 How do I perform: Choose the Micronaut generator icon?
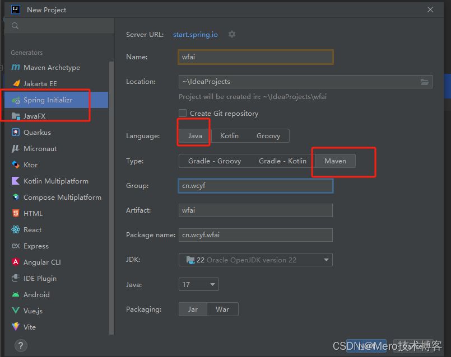[16, 148]
